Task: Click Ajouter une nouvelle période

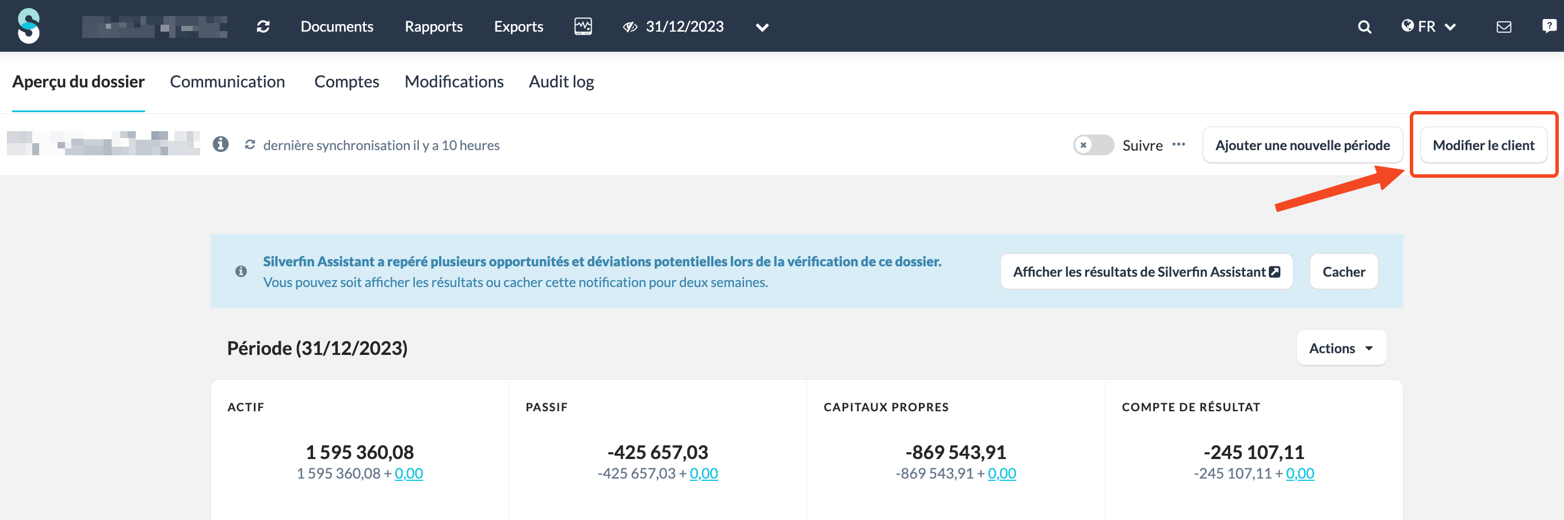Action: (1302, 145)
